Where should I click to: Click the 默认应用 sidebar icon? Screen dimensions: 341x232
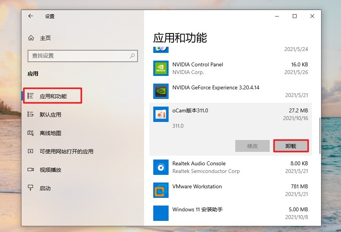click(30, 114)
